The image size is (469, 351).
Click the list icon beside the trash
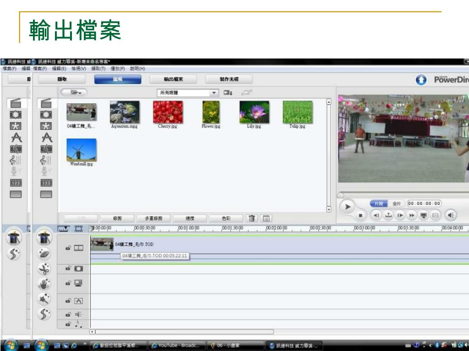pos(266,218)
